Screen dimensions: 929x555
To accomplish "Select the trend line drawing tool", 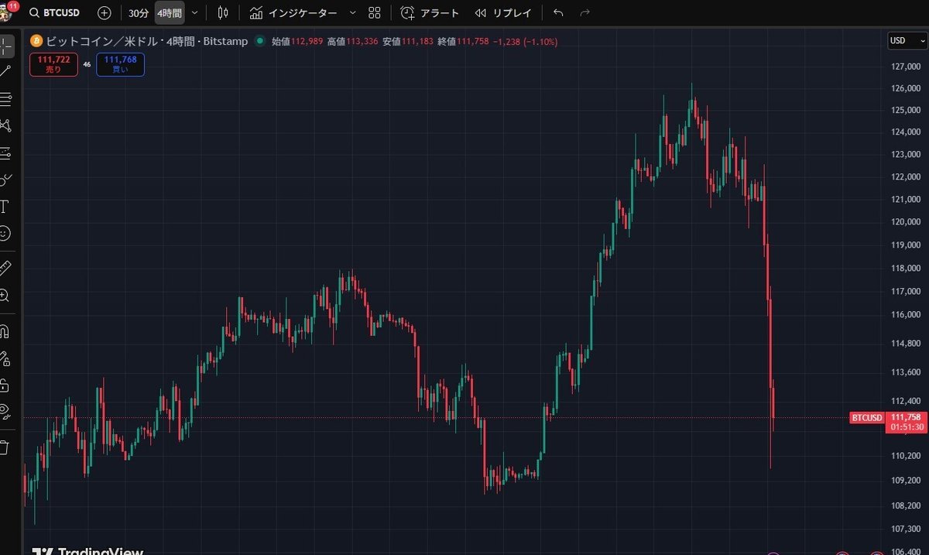I will (x=9, y=71).
